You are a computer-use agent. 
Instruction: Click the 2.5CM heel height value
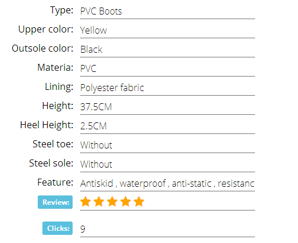(x=94, y=126)
